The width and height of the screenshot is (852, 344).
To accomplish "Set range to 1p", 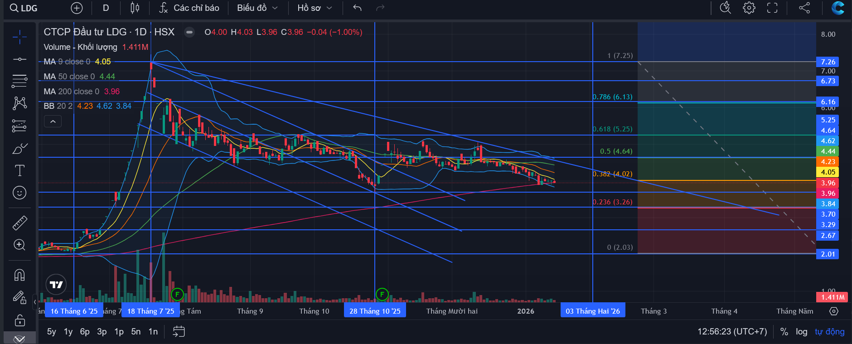I will [119, 332].
